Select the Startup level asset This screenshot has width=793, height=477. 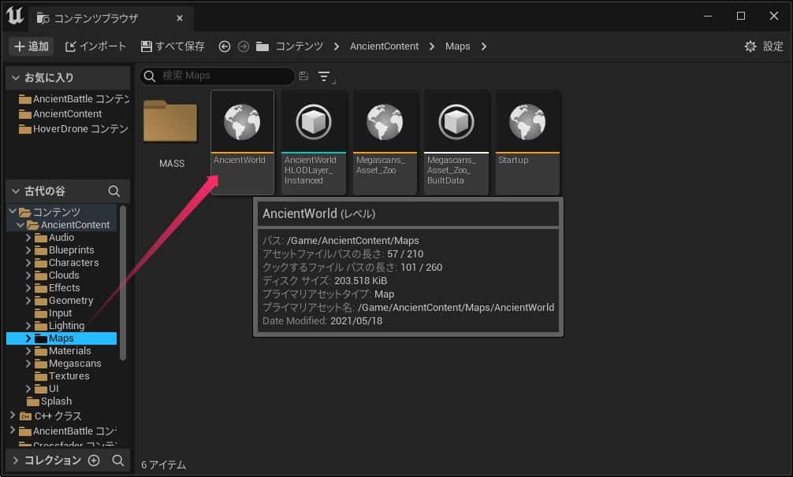(527, 142)
